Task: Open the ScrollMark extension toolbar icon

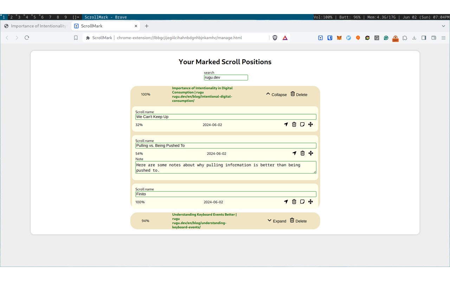Action: 321,38
